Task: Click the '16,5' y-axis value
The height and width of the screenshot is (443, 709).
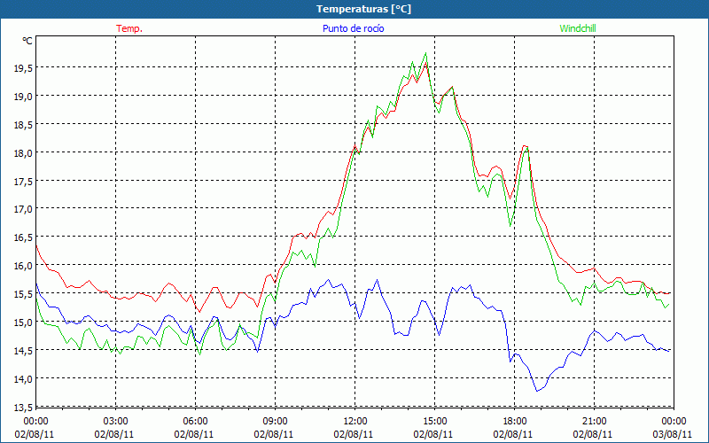Action: 23,237
